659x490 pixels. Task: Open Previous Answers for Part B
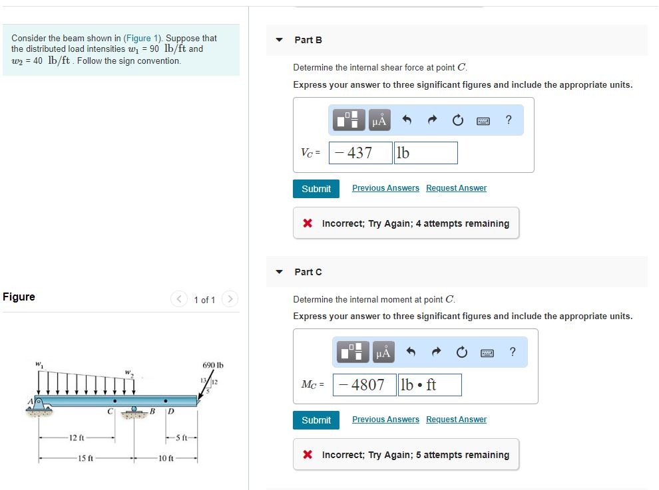(x=385, y=188)
